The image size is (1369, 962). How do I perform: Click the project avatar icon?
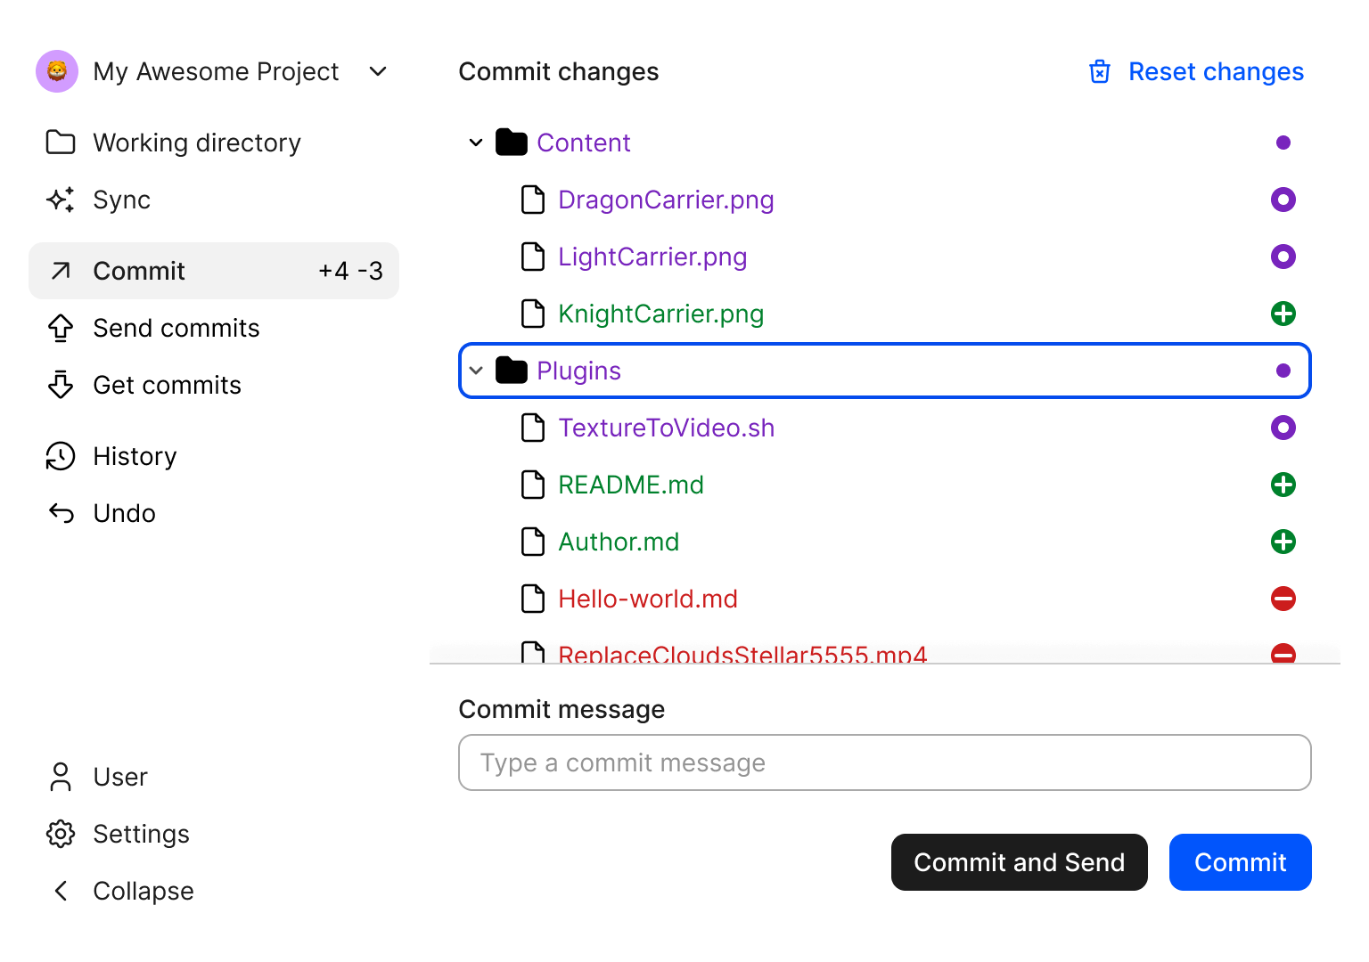(x=57, y=71)
